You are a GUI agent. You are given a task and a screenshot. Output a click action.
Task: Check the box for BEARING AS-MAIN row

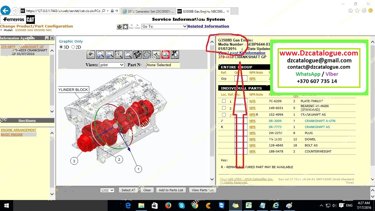(x=224, y=108)
